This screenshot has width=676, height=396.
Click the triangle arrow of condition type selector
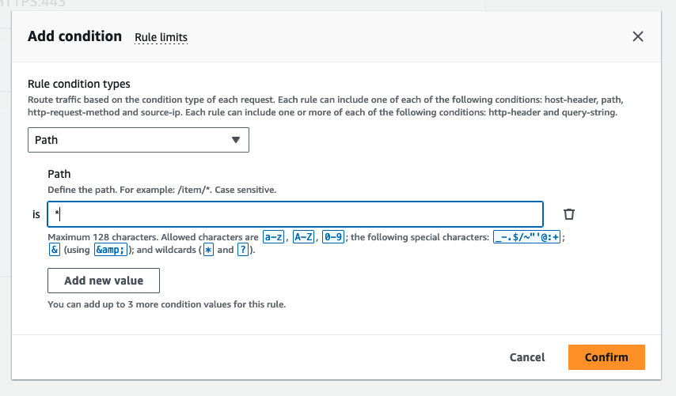pyautogui.click(x=235, y=140)
